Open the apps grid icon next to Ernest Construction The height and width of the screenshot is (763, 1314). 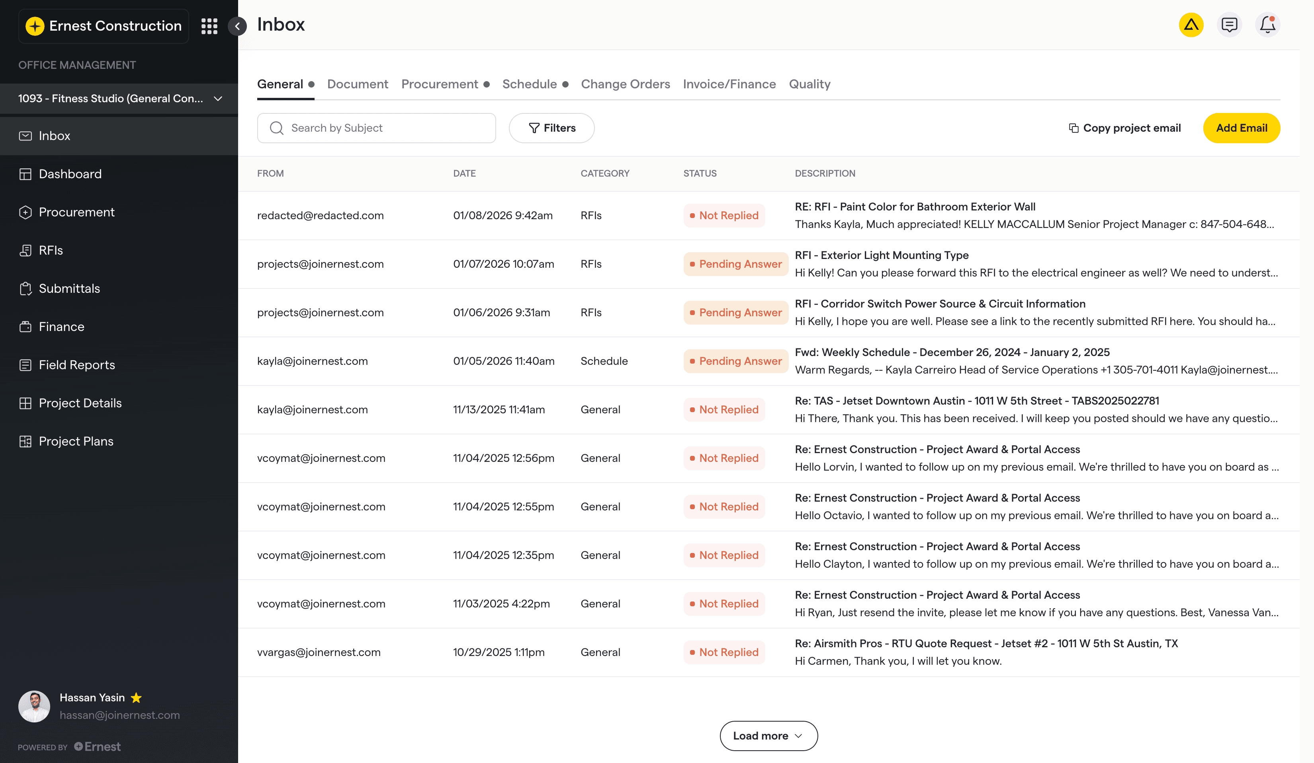[209, 25]
